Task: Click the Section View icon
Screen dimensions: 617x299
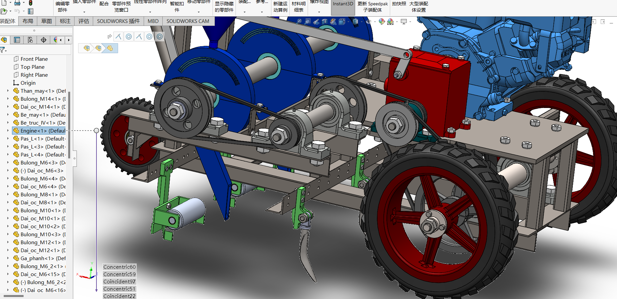Action: (325, 22)
